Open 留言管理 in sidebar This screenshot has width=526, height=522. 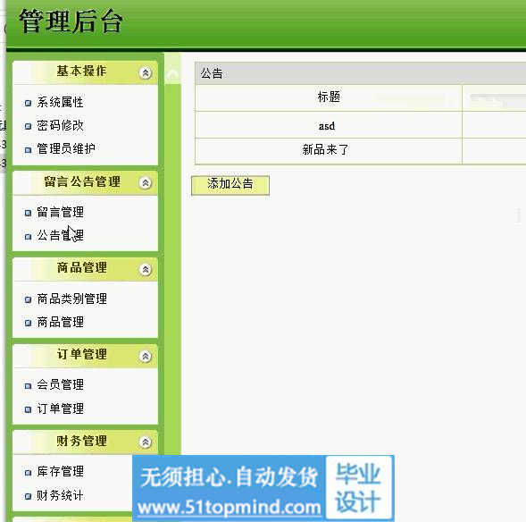pos(60,212)
